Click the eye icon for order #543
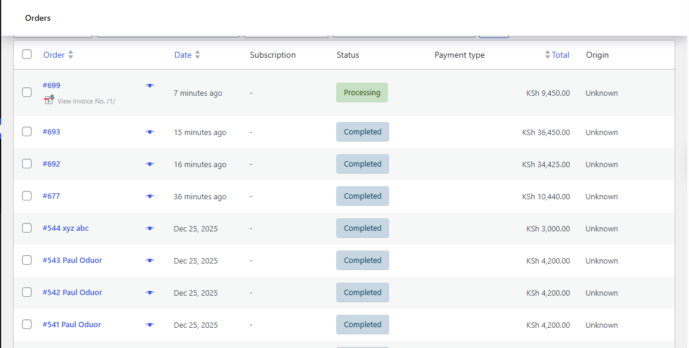The height and width of the screenshot is (348, 689). tap(150, 261)
